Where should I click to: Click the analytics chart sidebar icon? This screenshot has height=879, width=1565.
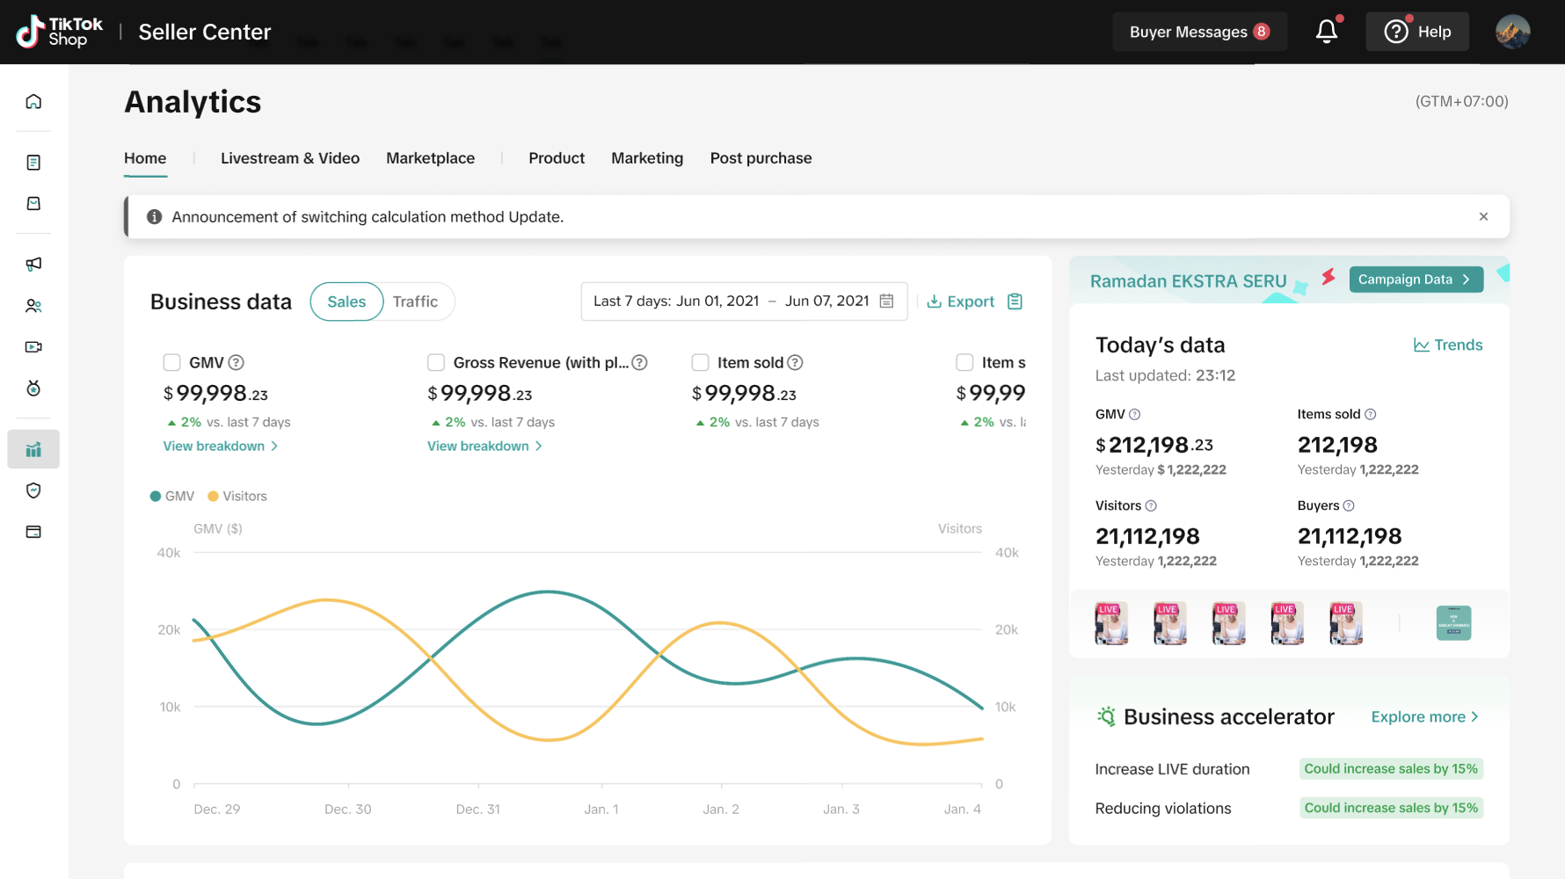click(x=33, y=449)
